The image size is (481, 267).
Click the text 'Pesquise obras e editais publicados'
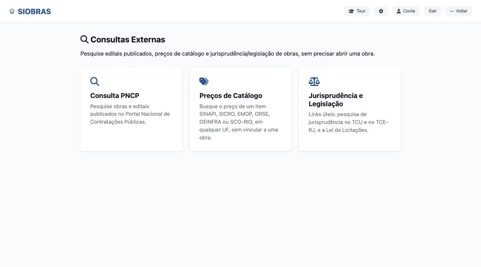tap(130, 114)
